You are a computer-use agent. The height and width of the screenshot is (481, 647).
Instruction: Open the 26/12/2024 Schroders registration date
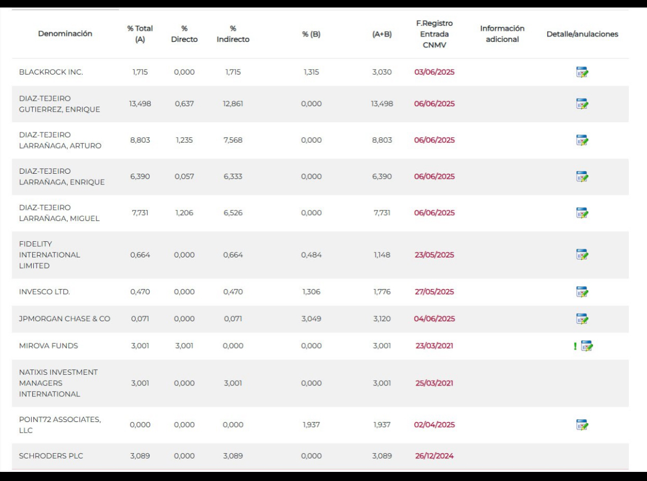pyautogui.click(x=434, y=456)
